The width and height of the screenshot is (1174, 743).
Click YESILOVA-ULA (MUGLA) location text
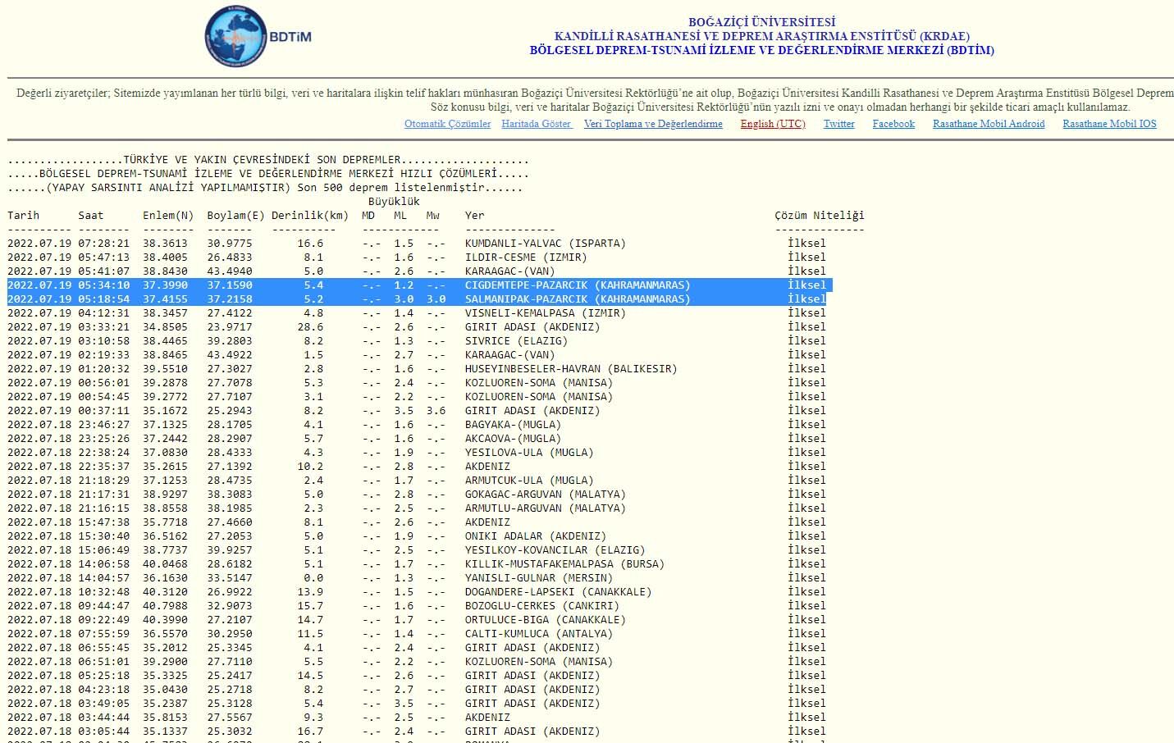pyautogui.click(x=529, y=453)
